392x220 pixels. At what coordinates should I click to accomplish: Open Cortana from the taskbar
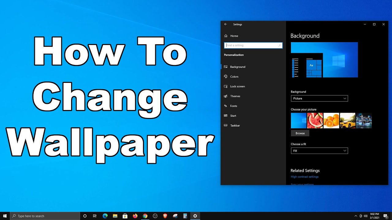click(85, 216)
